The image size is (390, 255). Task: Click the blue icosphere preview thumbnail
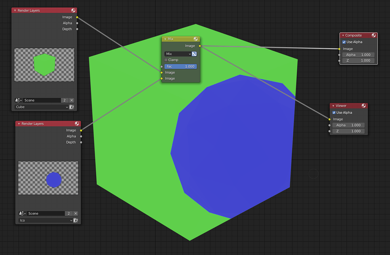click(48, 178)
